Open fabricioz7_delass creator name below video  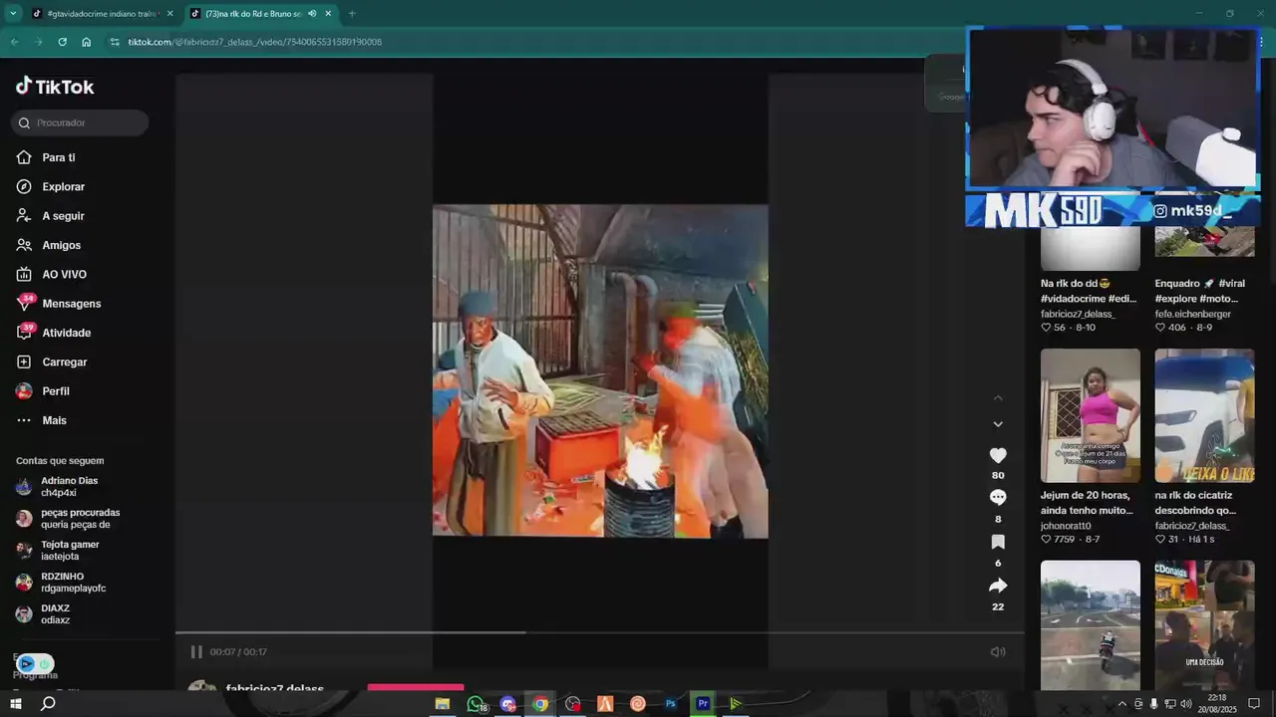click(x=275, y=688)
